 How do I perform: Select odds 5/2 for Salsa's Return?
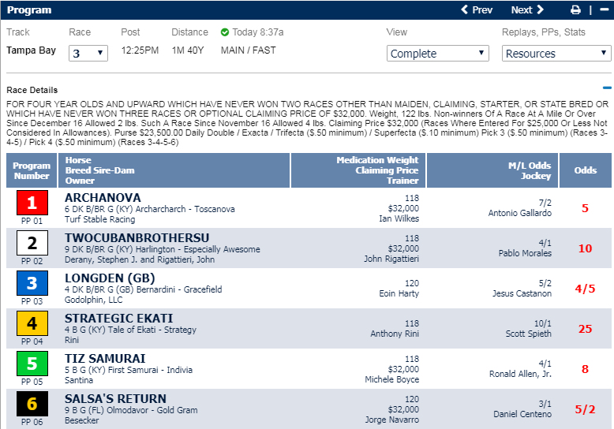585,409
